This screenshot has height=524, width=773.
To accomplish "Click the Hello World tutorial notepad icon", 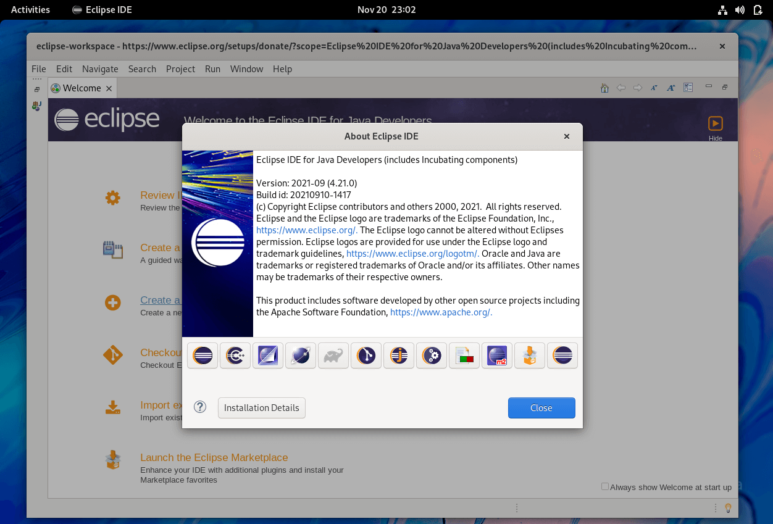I will coord(112,250).
